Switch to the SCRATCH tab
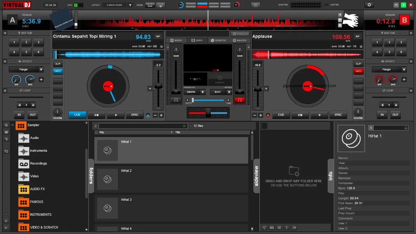 pos(218,40)
